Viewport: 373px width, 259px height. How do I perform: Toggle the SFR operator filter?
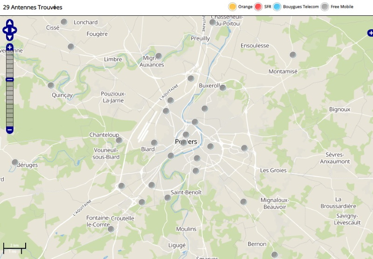[x=258, y=7]
